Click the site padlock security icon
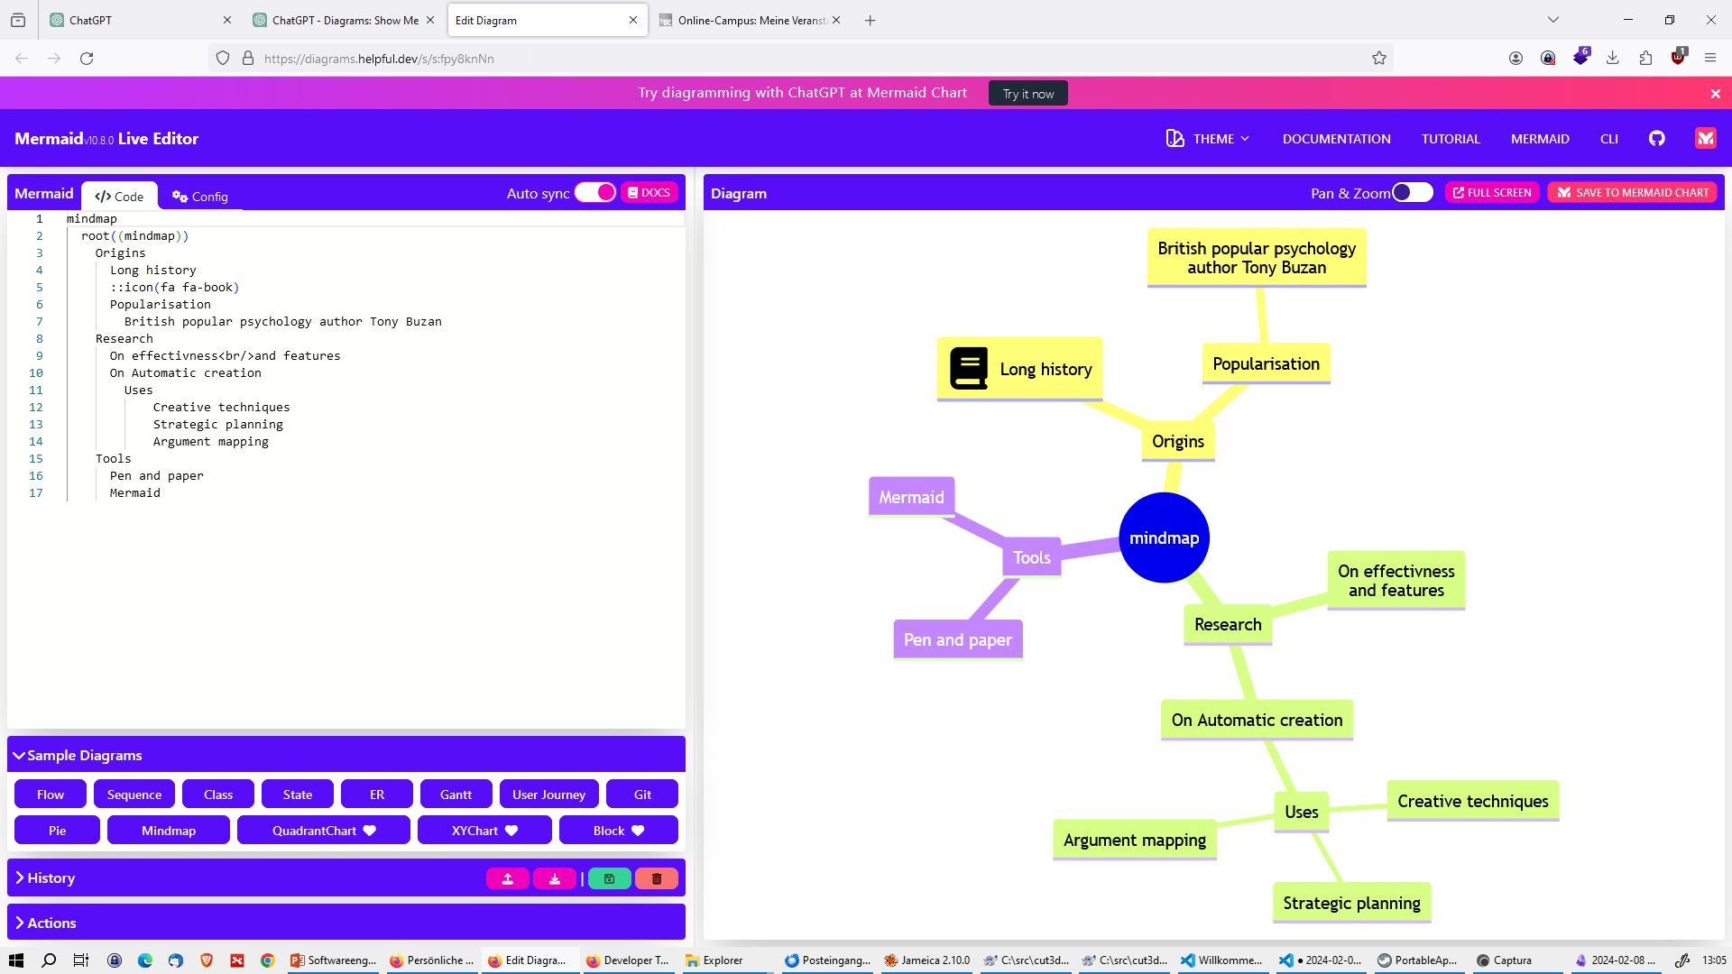 (x=248, y=59)
